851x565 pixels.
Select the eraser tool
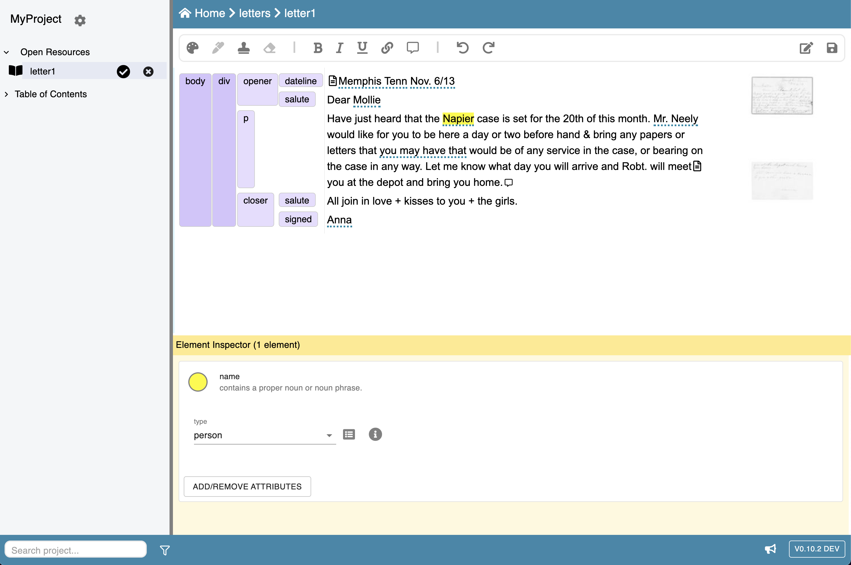coord(269,48)
